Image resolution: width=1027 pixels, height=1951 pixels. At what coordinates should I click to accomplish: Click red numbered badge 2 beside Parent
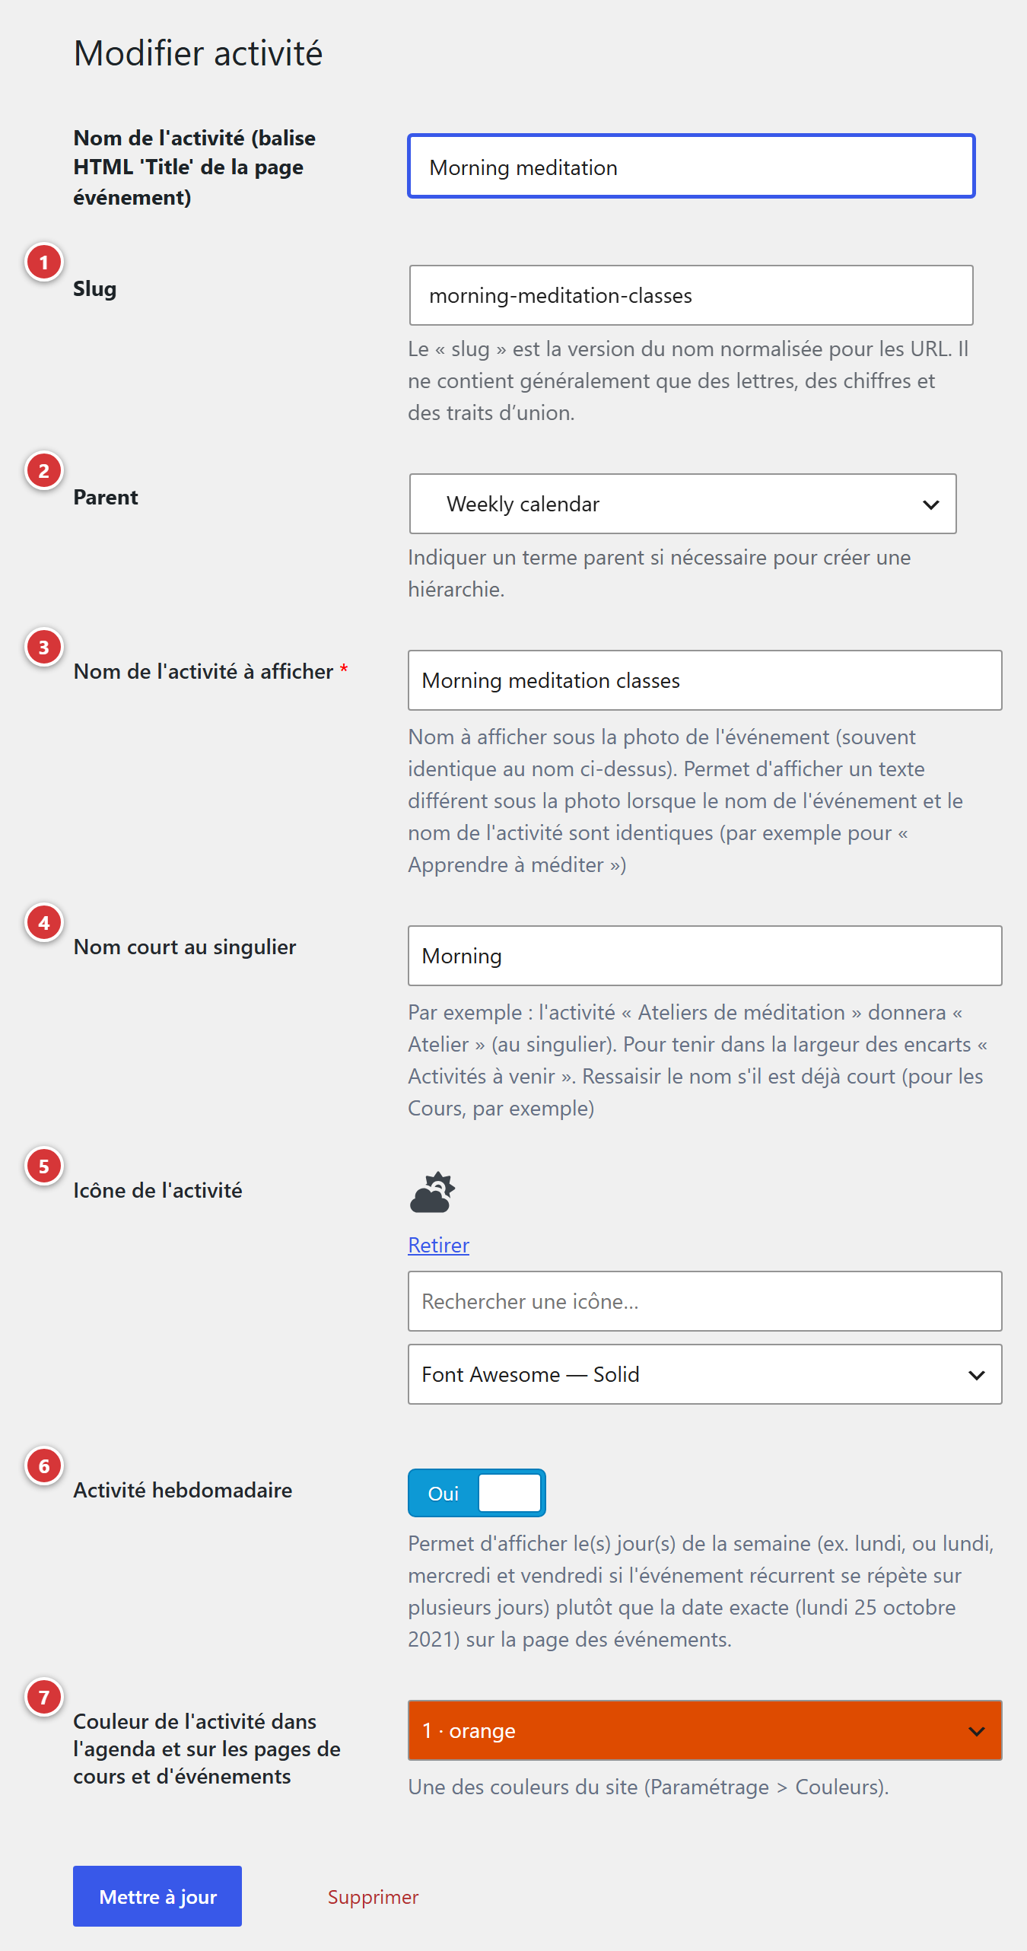coord(44,471)
